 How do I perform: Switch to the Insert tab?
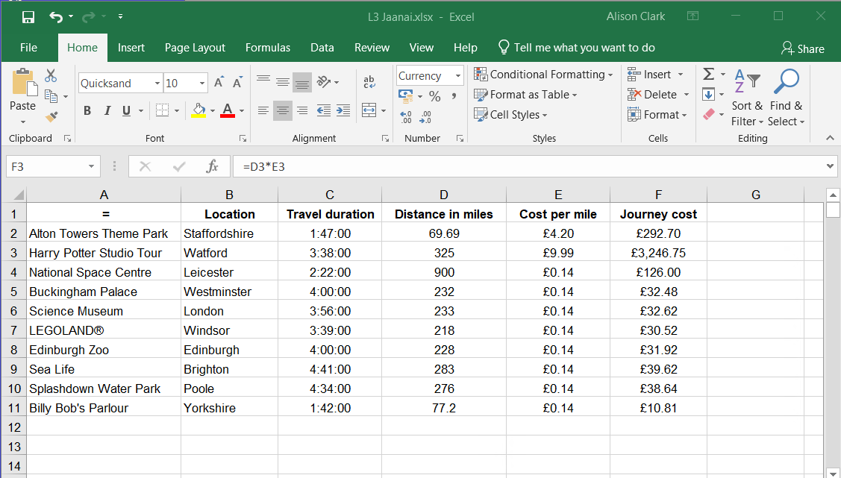[x=131, y=48]
